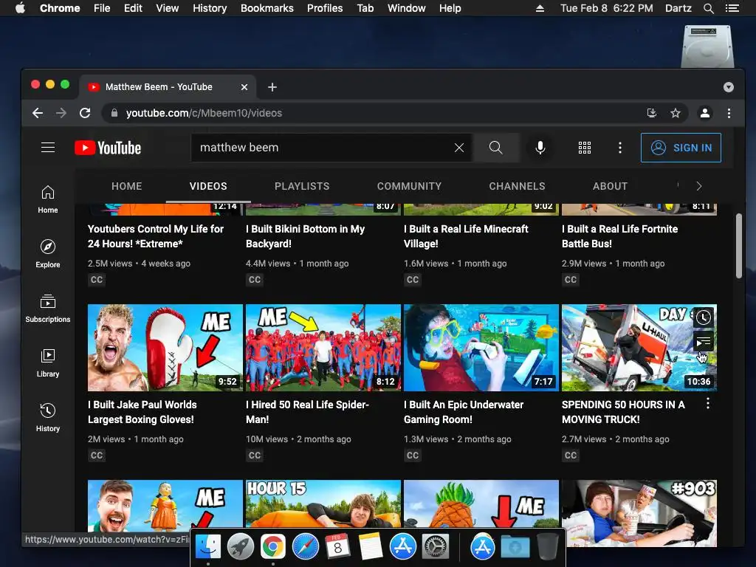Add moving truck video to Watch Later
Image resolution: width=756 pixels, height=567 pixels.
pyautogui.click(x=704, y=317)
